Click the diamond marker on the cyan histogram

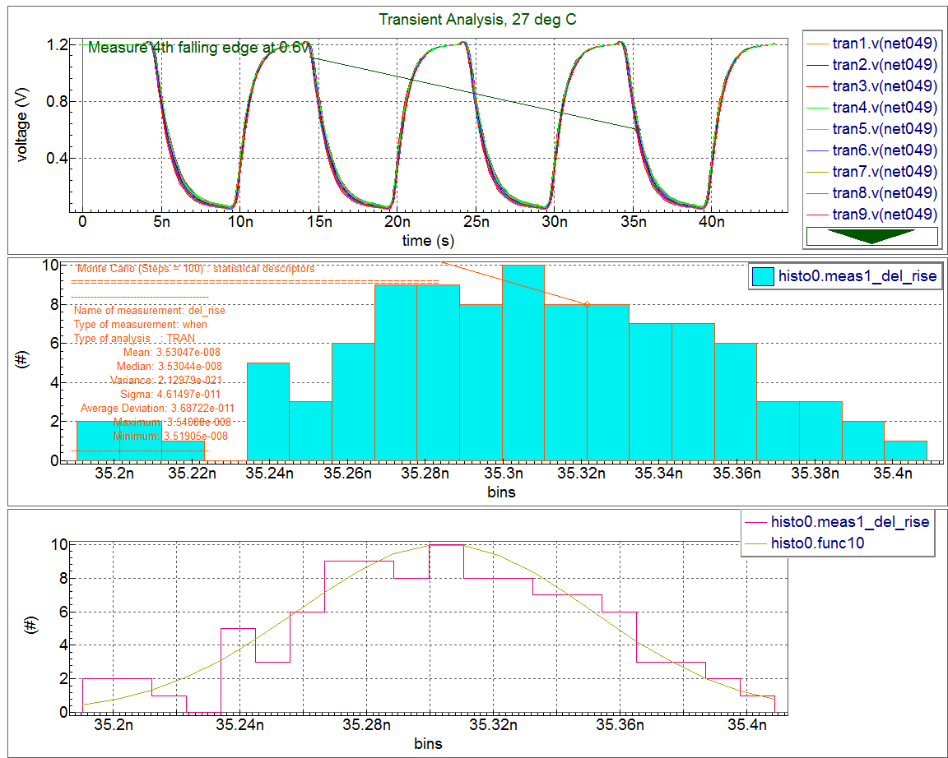point(587,304)
